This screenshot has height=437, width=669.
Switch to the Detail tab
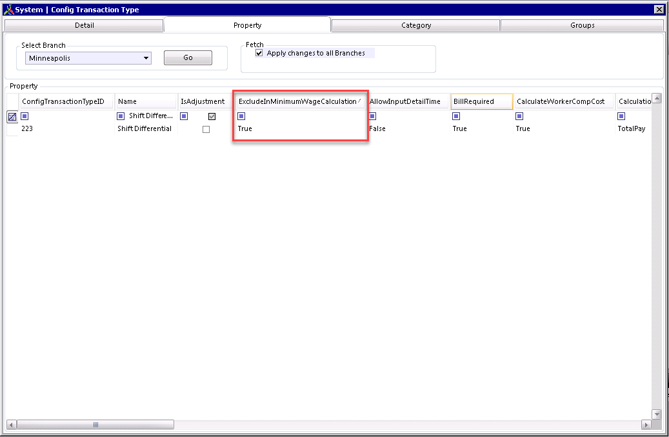tap(84, 25)
